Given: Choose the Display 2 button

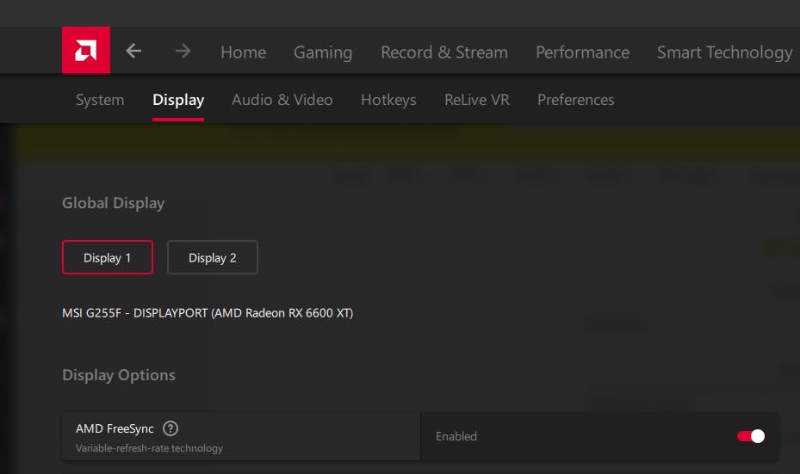Looking at the screenshot, I should tap(212, 257).
